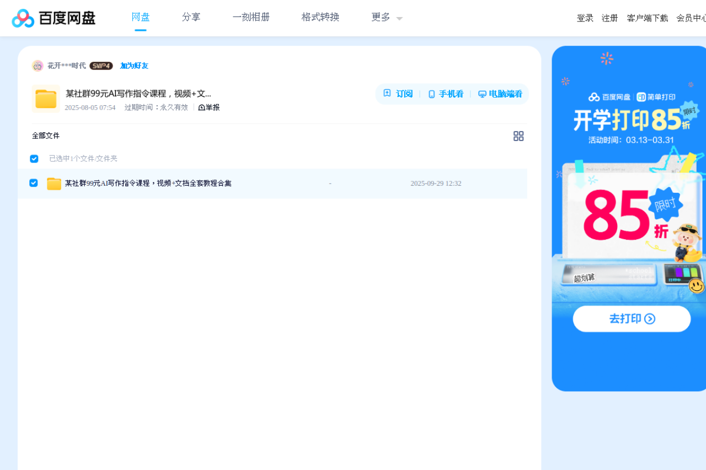Click the SVIP4 badge next to username

[101, 65]
